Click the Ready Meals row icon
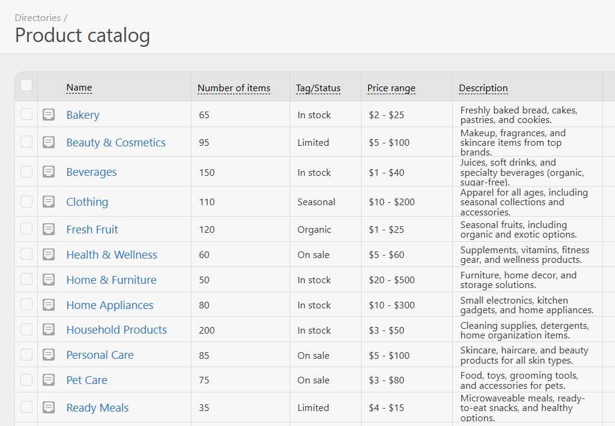This screenshot has height=426, width=615. point(49,407)
